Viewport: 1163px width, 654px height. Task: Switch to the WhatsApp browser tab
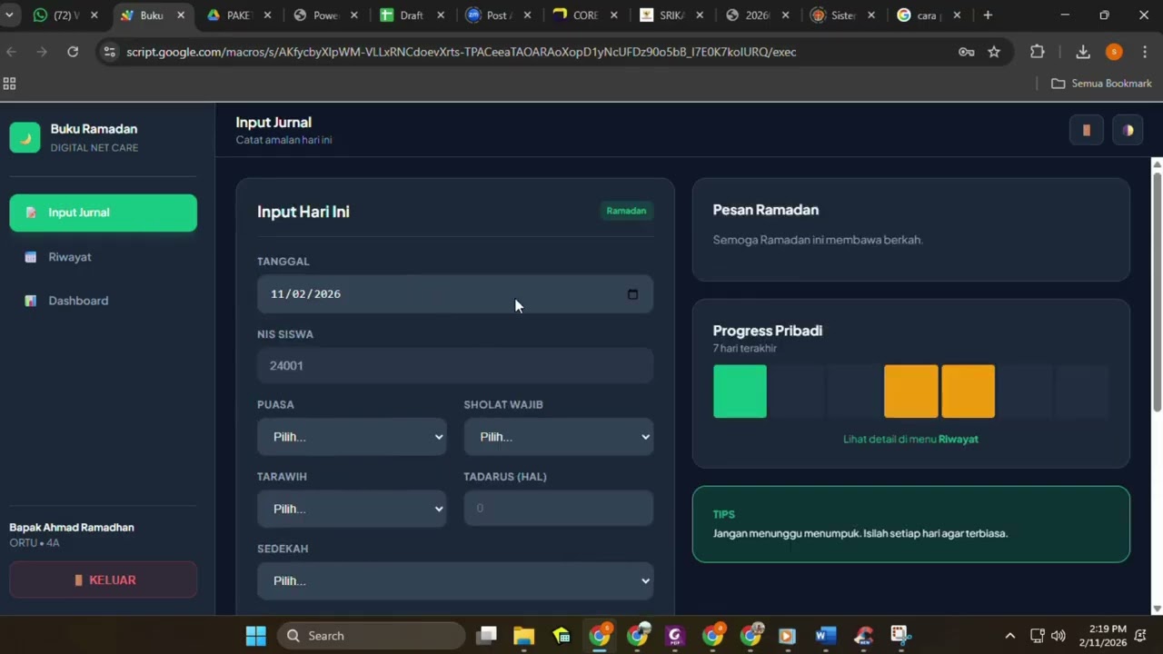point(64,15)
